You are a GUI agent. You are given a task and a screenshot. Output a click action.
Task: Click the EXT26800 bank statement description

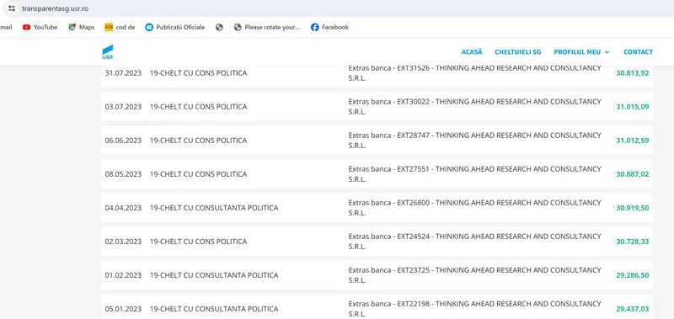pyautogui.click(x=474, y=208)
